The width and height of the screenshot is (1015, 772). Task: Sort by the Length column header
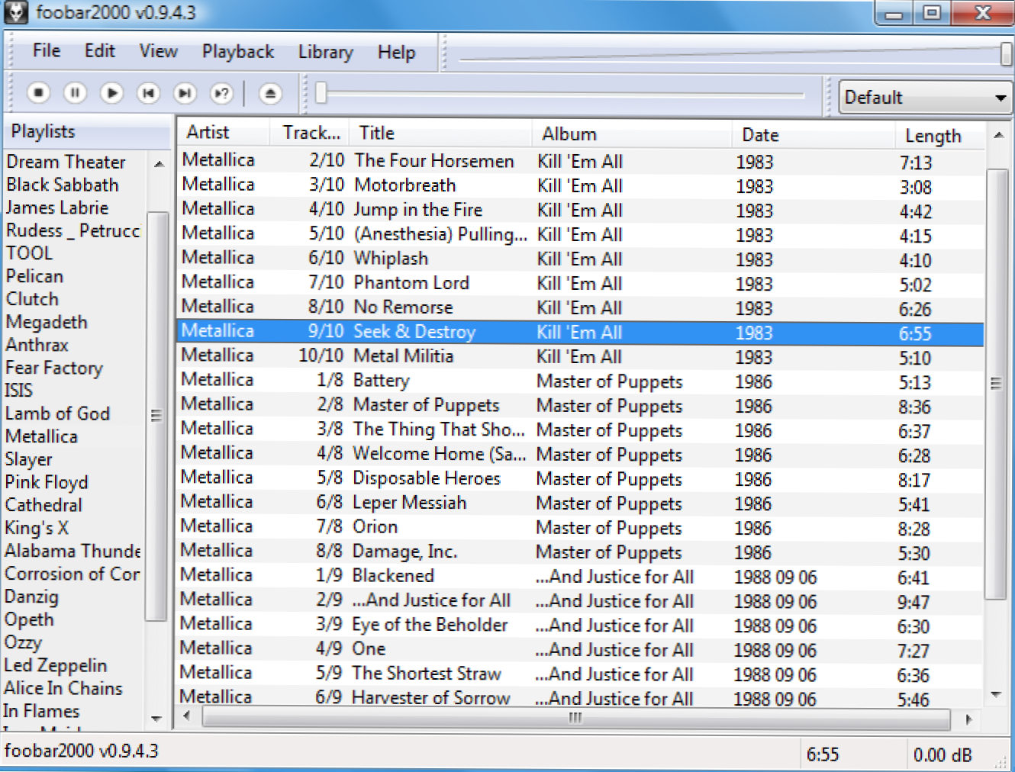[939, 136]
